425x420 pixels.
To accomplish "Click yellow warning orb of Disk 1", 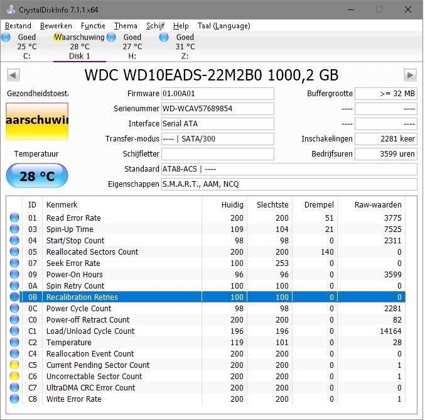I will point(58,37).
